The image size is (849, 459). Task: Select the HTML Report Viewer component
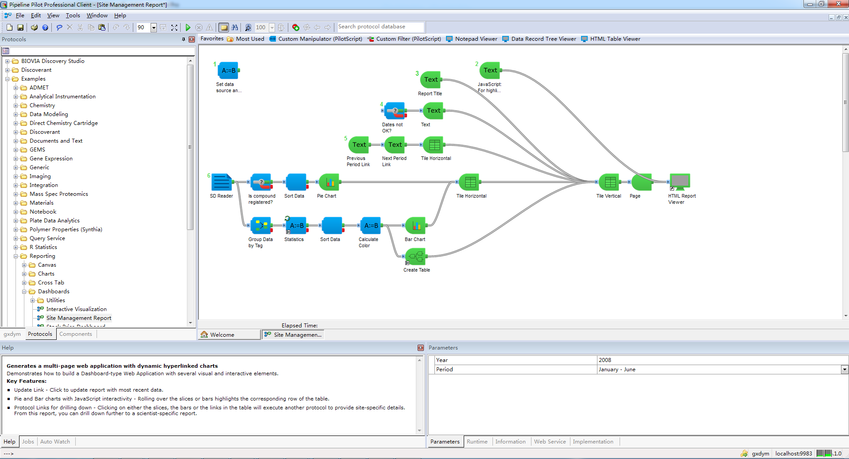[680, 182]
